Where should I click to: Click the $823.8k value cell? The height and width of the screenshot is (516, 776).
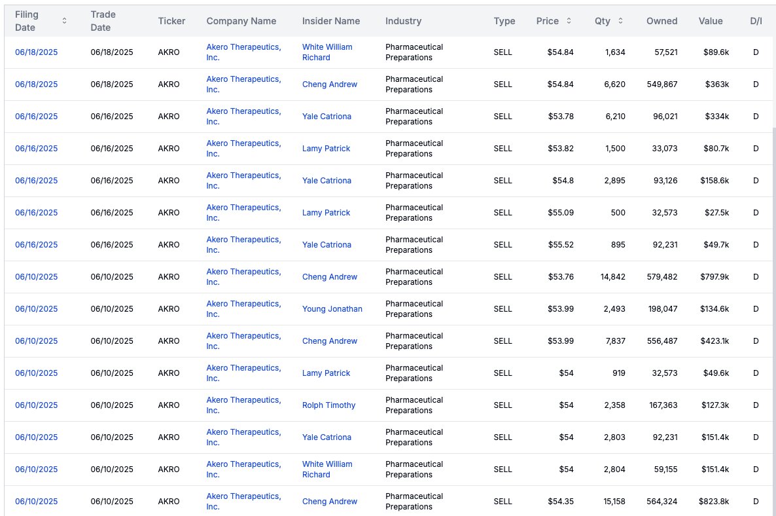point(714,502)
